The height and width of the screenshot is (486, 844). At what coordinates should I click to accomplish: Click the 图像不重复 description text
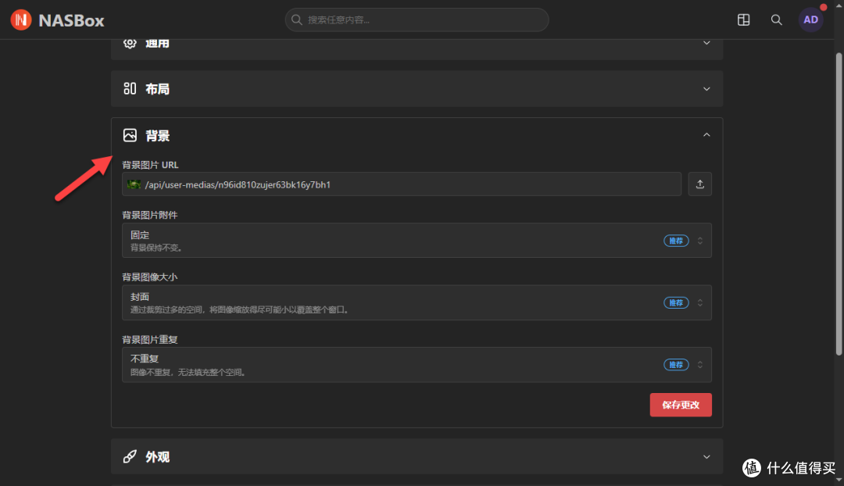tap(188, 372)
